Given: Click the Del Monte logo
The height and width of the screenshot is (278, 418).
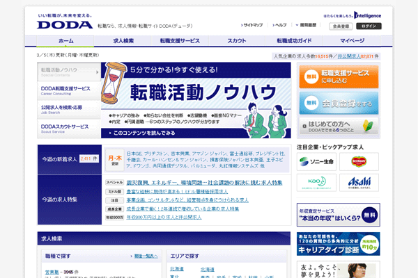Looking at the screenshot, I should pos(359,161).
